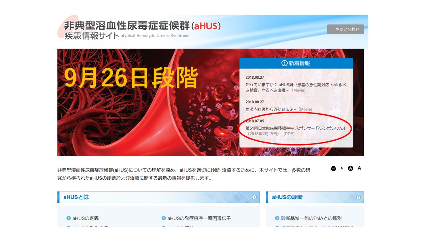Screen dimensions: 421x237
Task: Click the 新着情報 header
Action: (x=296, y=63)
